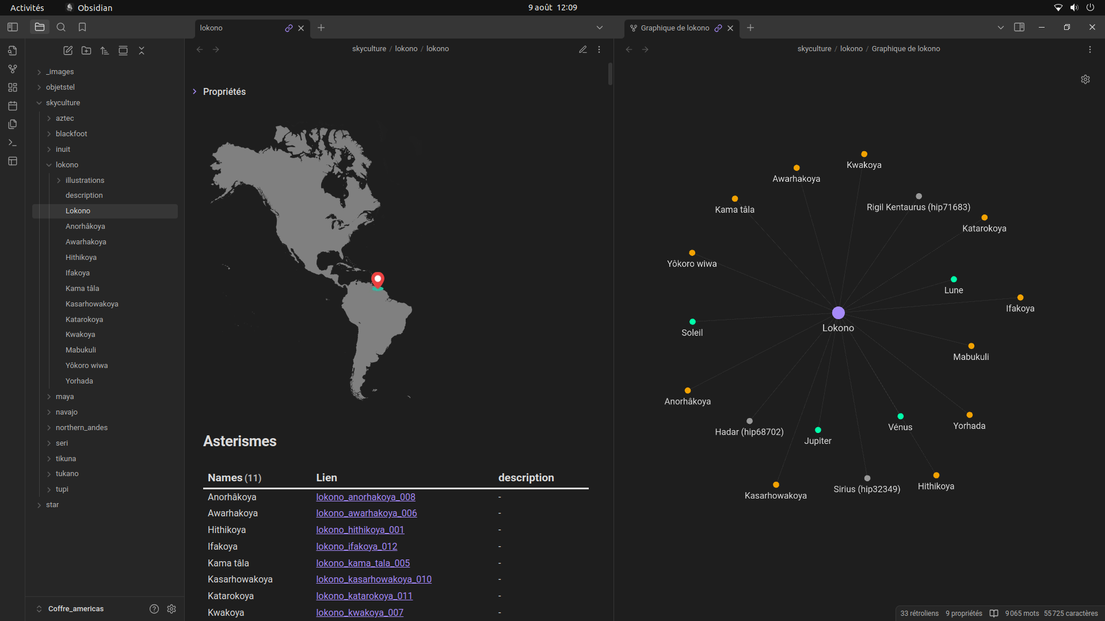Expand the maya folder
This screenshot has height=621, width=1105.
pyautogui.click(x=64, y=397)
